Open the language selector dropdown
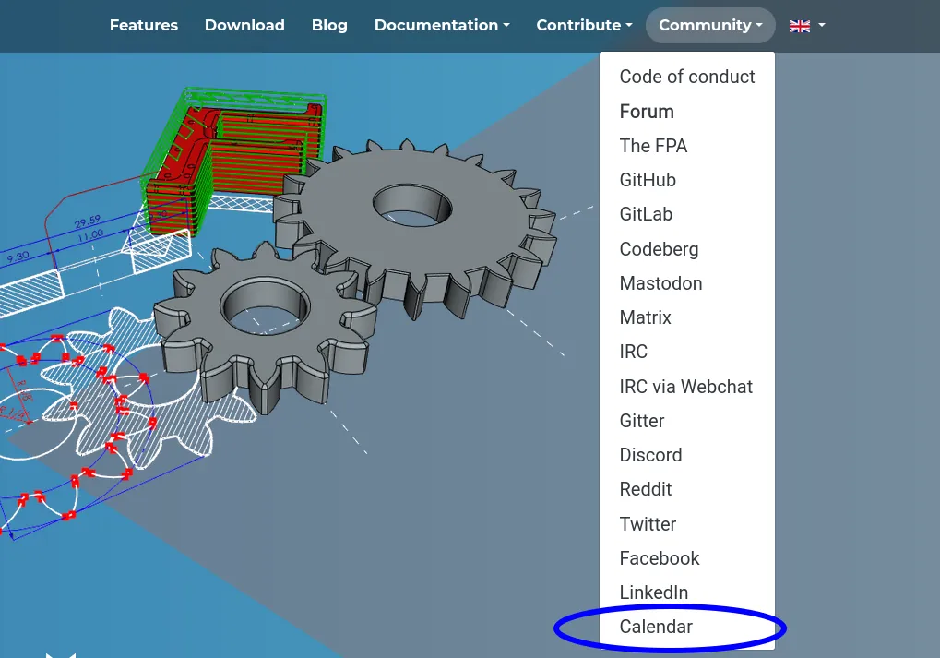 click(807, 25)
